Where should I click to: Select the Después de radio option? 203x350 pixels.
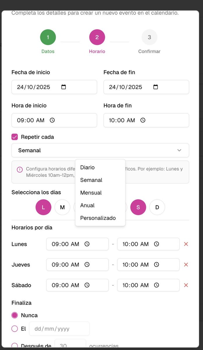[x=15, y=346]
